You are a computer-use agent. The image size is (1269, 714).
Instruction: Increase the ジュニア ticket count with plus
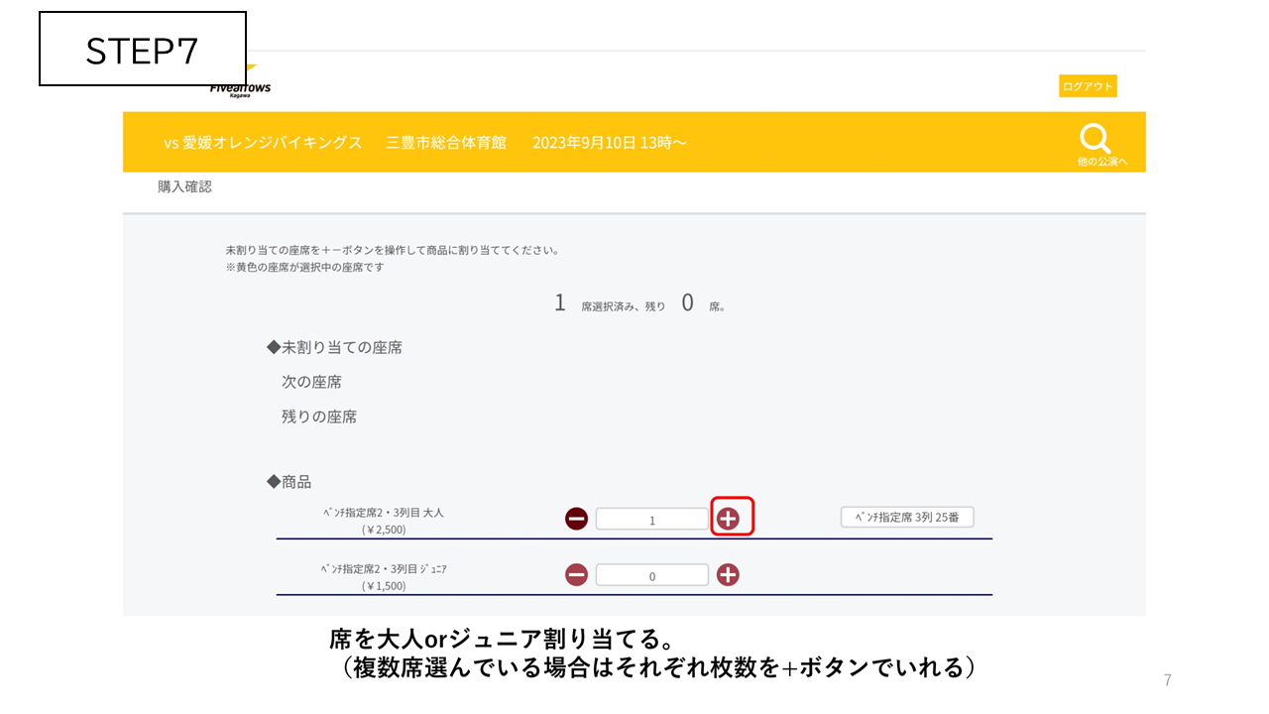pos(728,575)
